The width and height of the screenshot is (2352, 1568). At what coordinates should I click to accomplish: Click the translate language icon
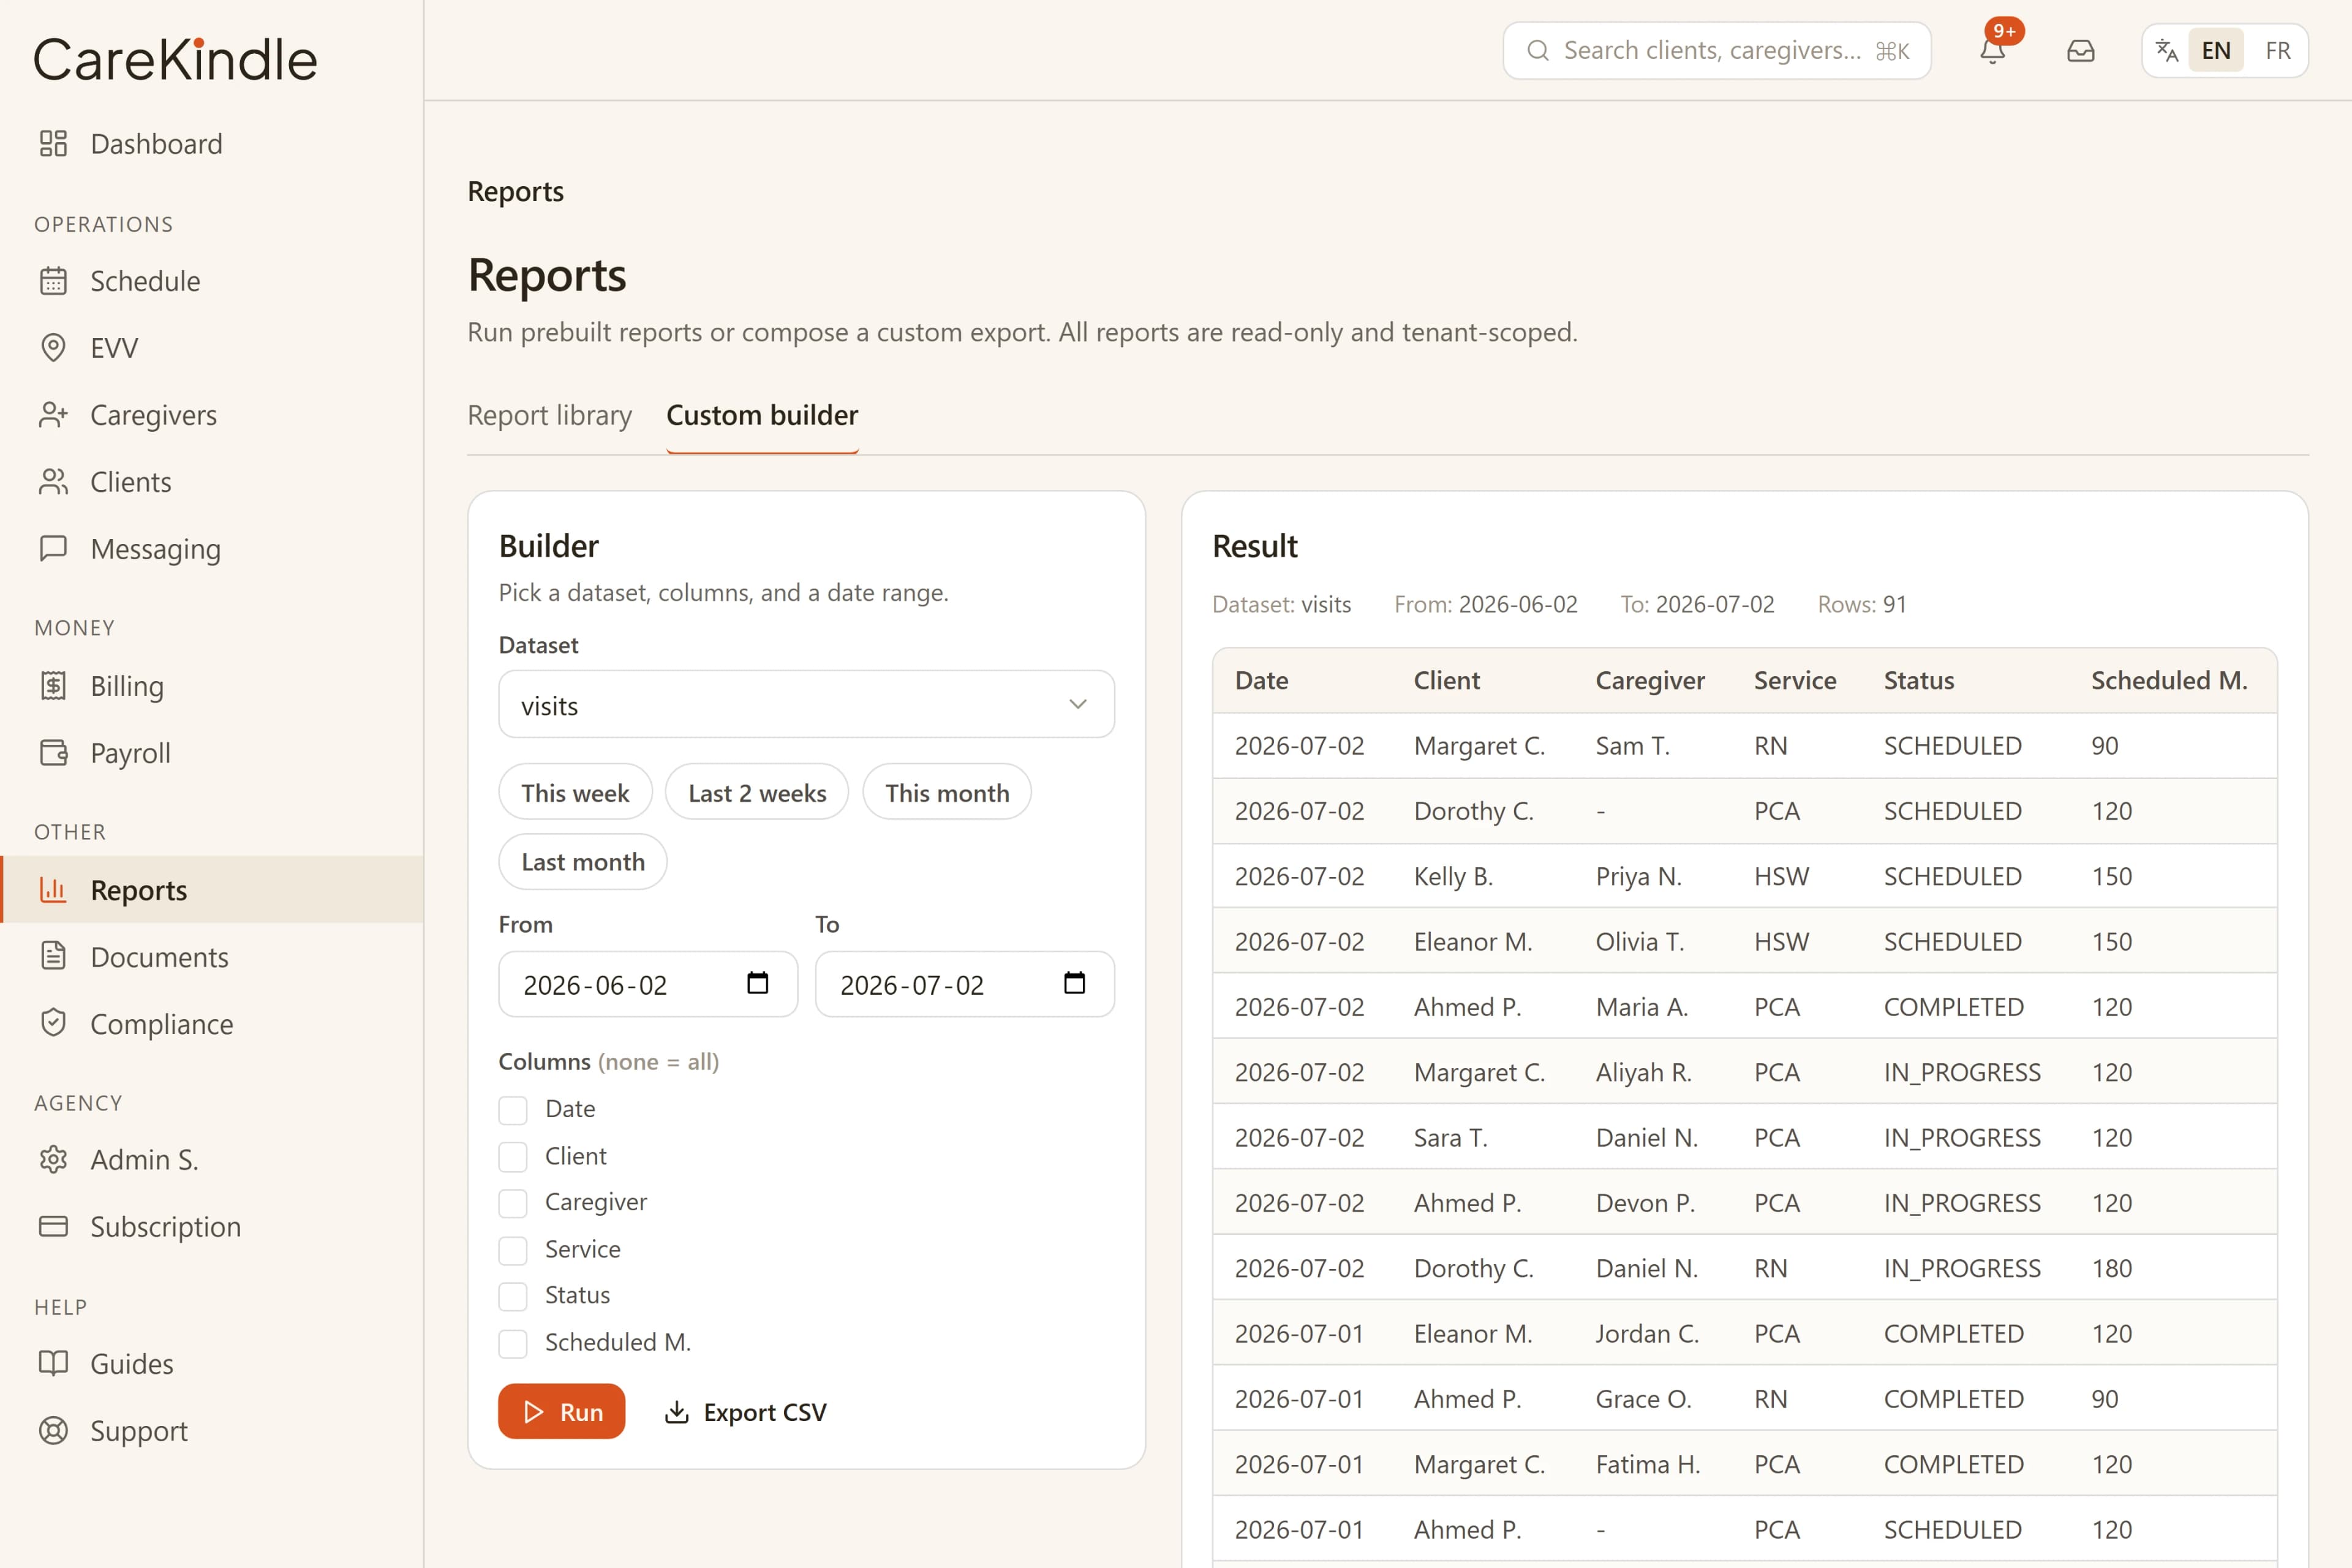2167,51
